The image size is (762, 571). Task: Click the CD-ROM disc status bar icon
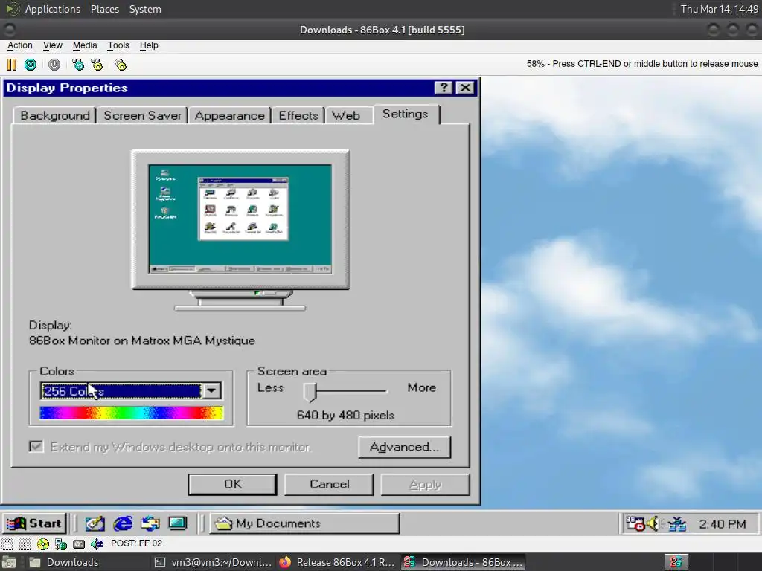click(x=43, y=543)
